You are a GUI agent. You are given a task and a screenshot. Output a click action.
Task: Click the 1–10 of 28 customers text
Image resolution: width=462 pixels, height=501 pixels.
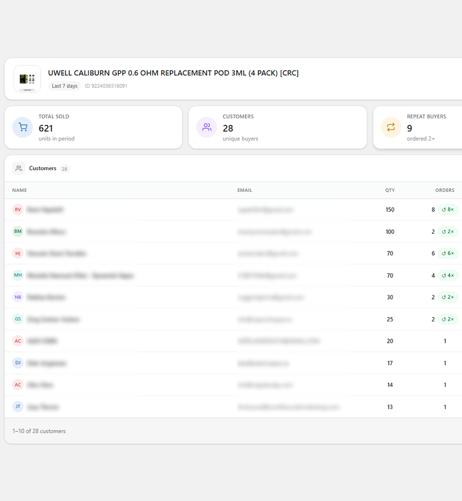click(39, 431)
